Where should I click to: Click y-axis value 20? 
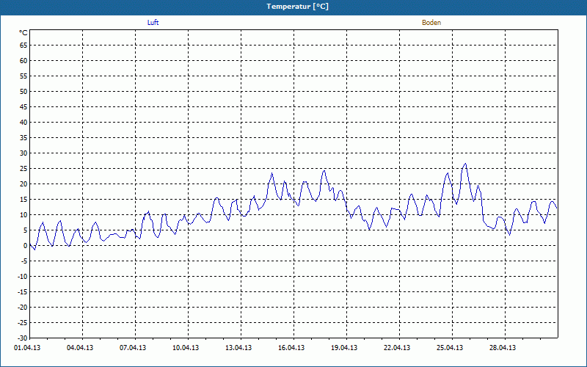pyautogui.click(x=23, y=184)
